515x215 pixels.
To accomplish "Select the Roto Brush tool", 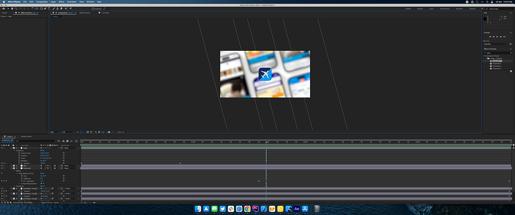I will click(66, 9).
